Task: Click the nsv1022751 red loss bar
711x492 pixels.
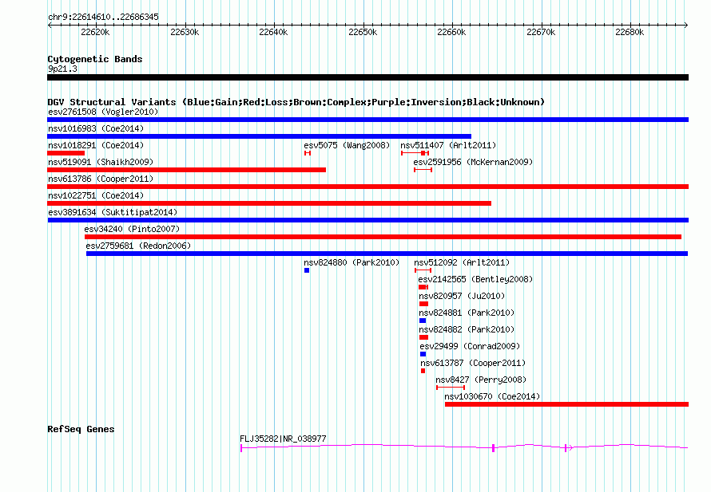Action: click(269, 203)
